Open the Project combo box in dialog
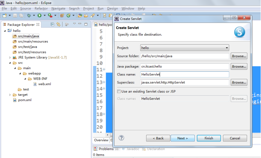261x158 pixels. [185, 48]
